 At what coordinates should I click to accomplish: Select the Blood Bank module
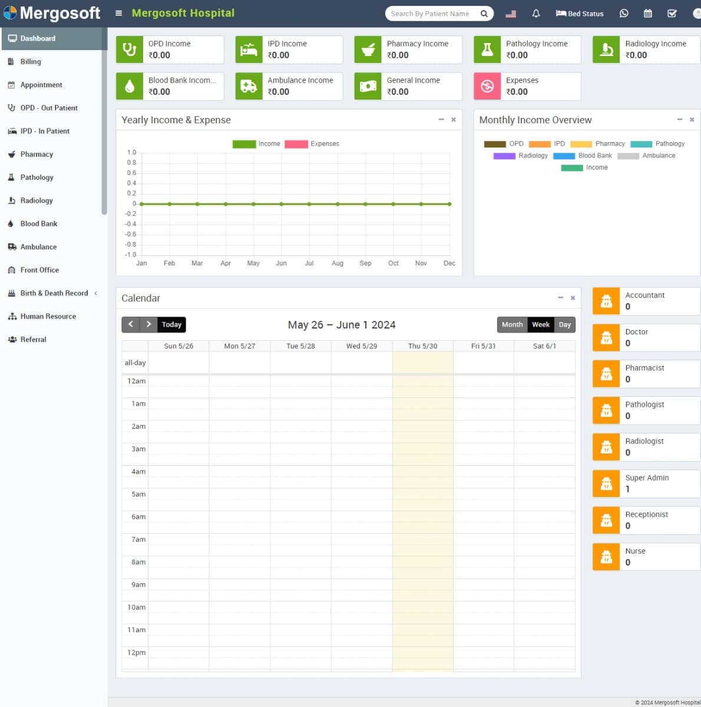click(x=39, y=223)
